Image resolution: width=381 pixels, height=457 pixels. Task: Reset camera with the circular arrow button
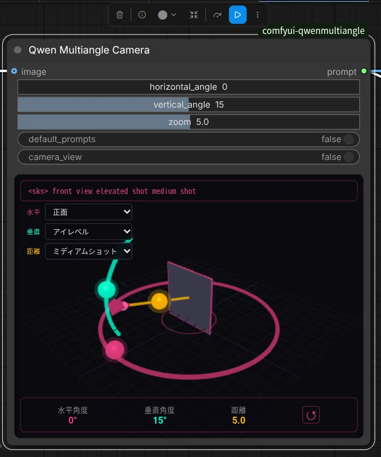coord(311,415)
